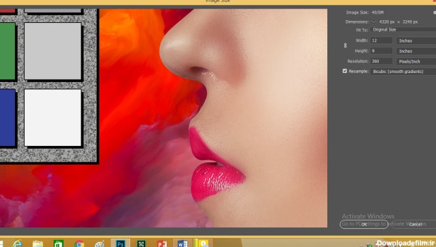Open the Fit To Original Size dropdown
Image resolution: width=436 pixels, height=247 pixels.
coord(403,29)
